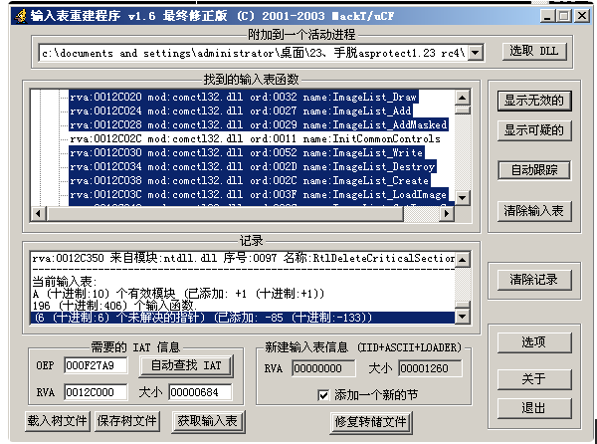This screenshot has width=597, height=444.
Task: Click the import list scroll up arrow
Action: click(463, 98)
